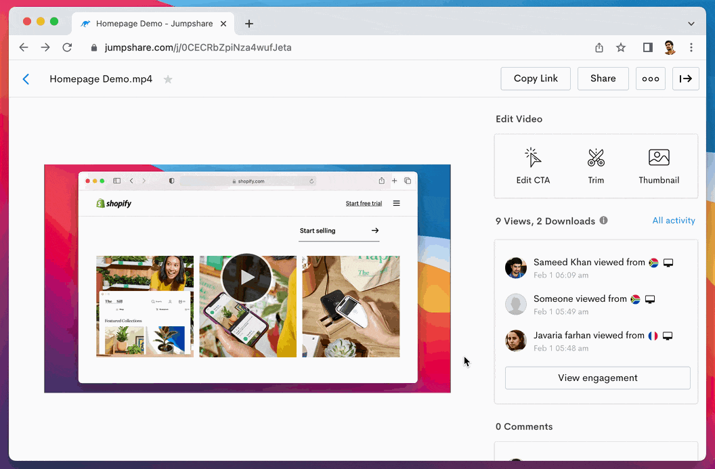This screenshot has height=469, width=715.
Task: Go back using the blue chevron
Action: click(26, 79)
